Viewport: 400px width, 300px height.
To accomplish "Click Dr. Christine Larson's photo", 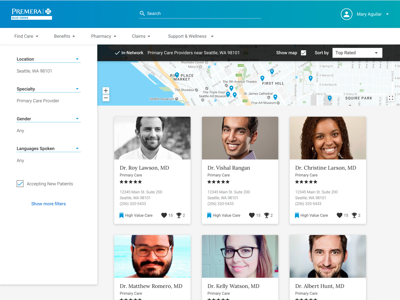I will (328, 138).
